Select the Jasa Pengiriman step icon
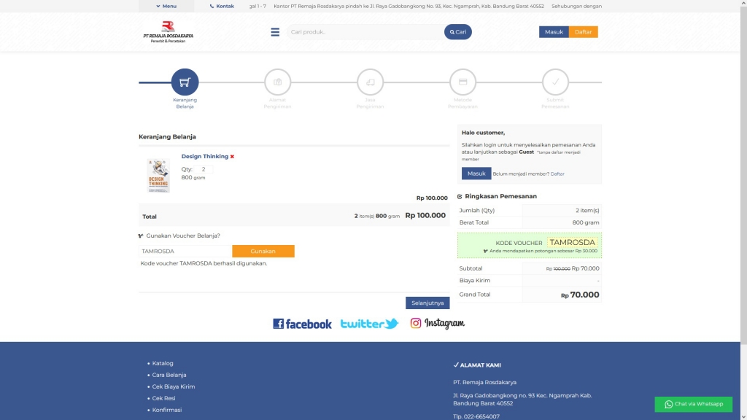This screenshot has width=747, height=420. (370, 82)
